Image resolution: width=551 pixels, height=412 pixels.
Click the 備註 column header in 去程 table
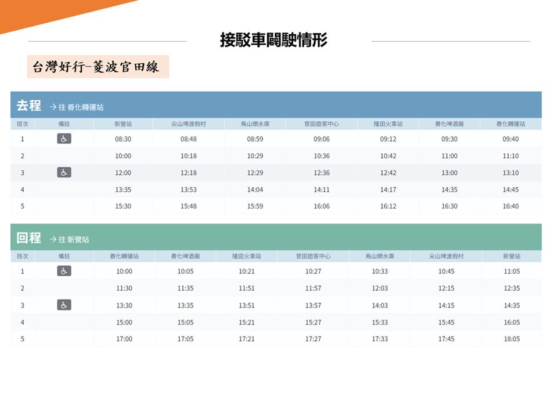tap(64, 124)
